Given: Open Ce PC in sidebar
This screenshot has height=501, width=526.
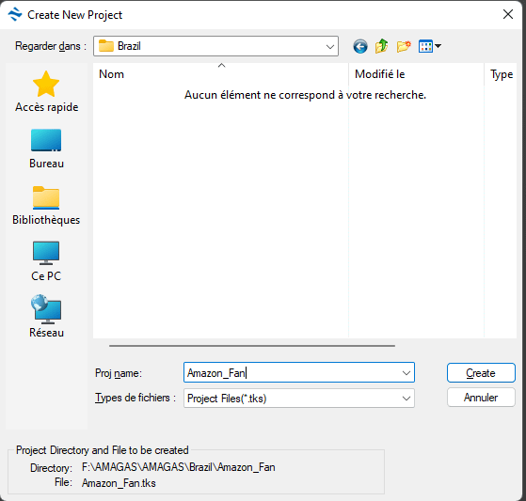Looking at the screenshot, I should click(46, 261).
